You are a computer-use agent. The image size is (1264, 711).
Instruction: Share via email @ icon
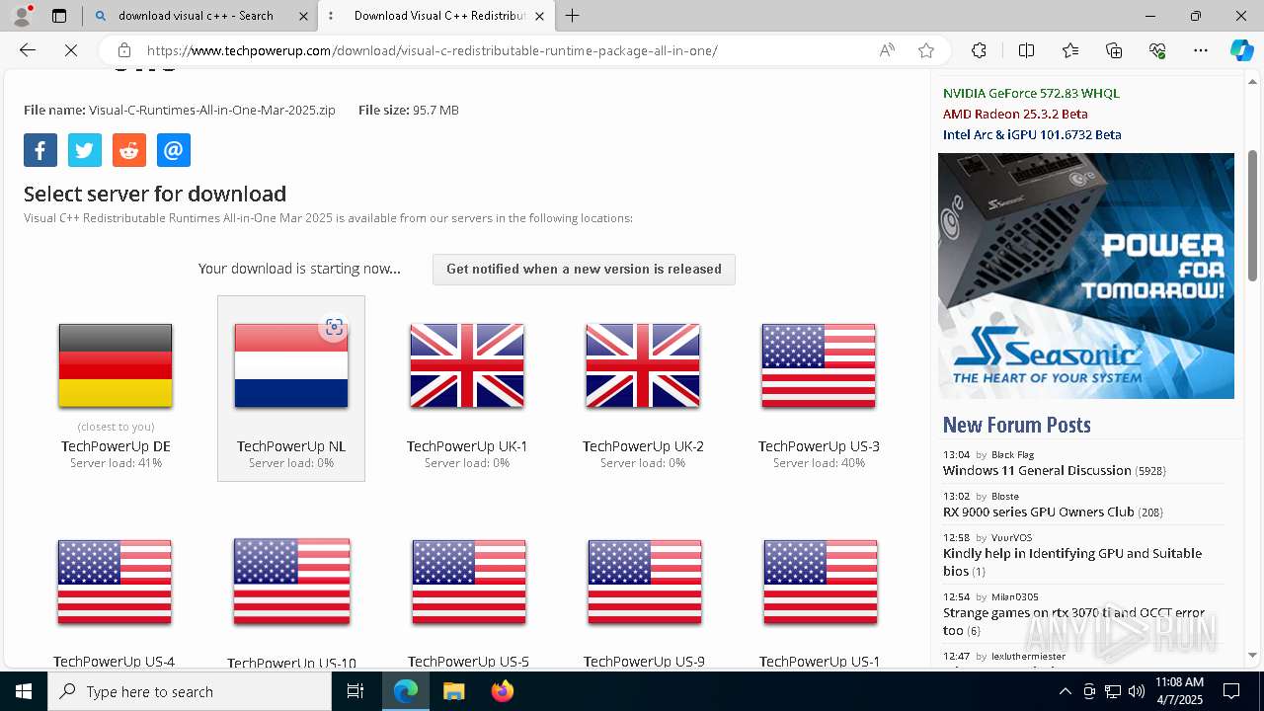pos(174,150)
